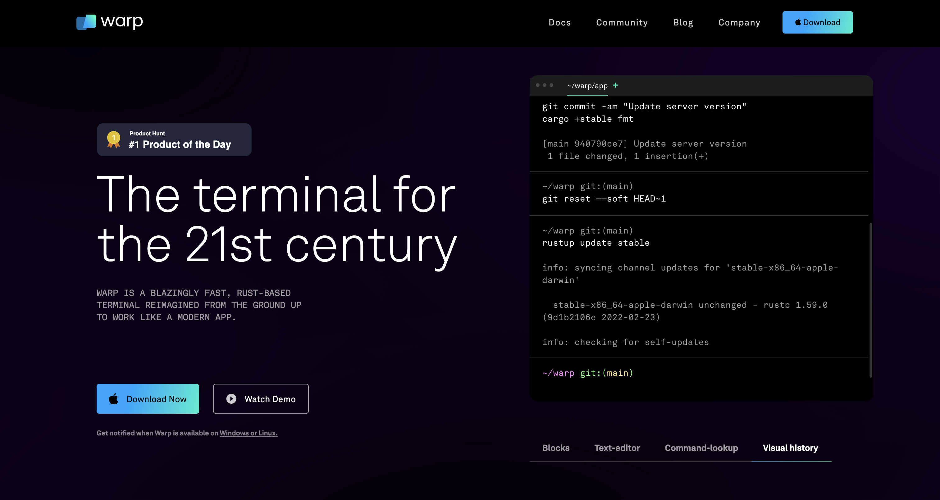Click the Watch Demo button
The width and height of the screenshot is (940, 500).
[x=261, y=399]
